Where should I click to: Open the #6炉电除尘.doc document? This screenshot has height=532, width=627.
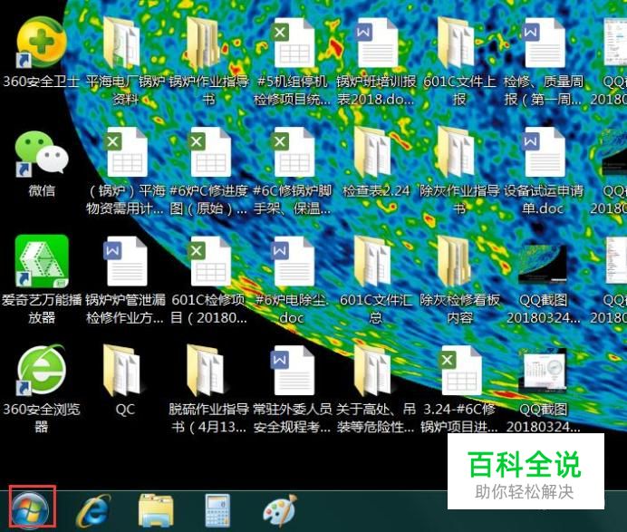[294, 262]
